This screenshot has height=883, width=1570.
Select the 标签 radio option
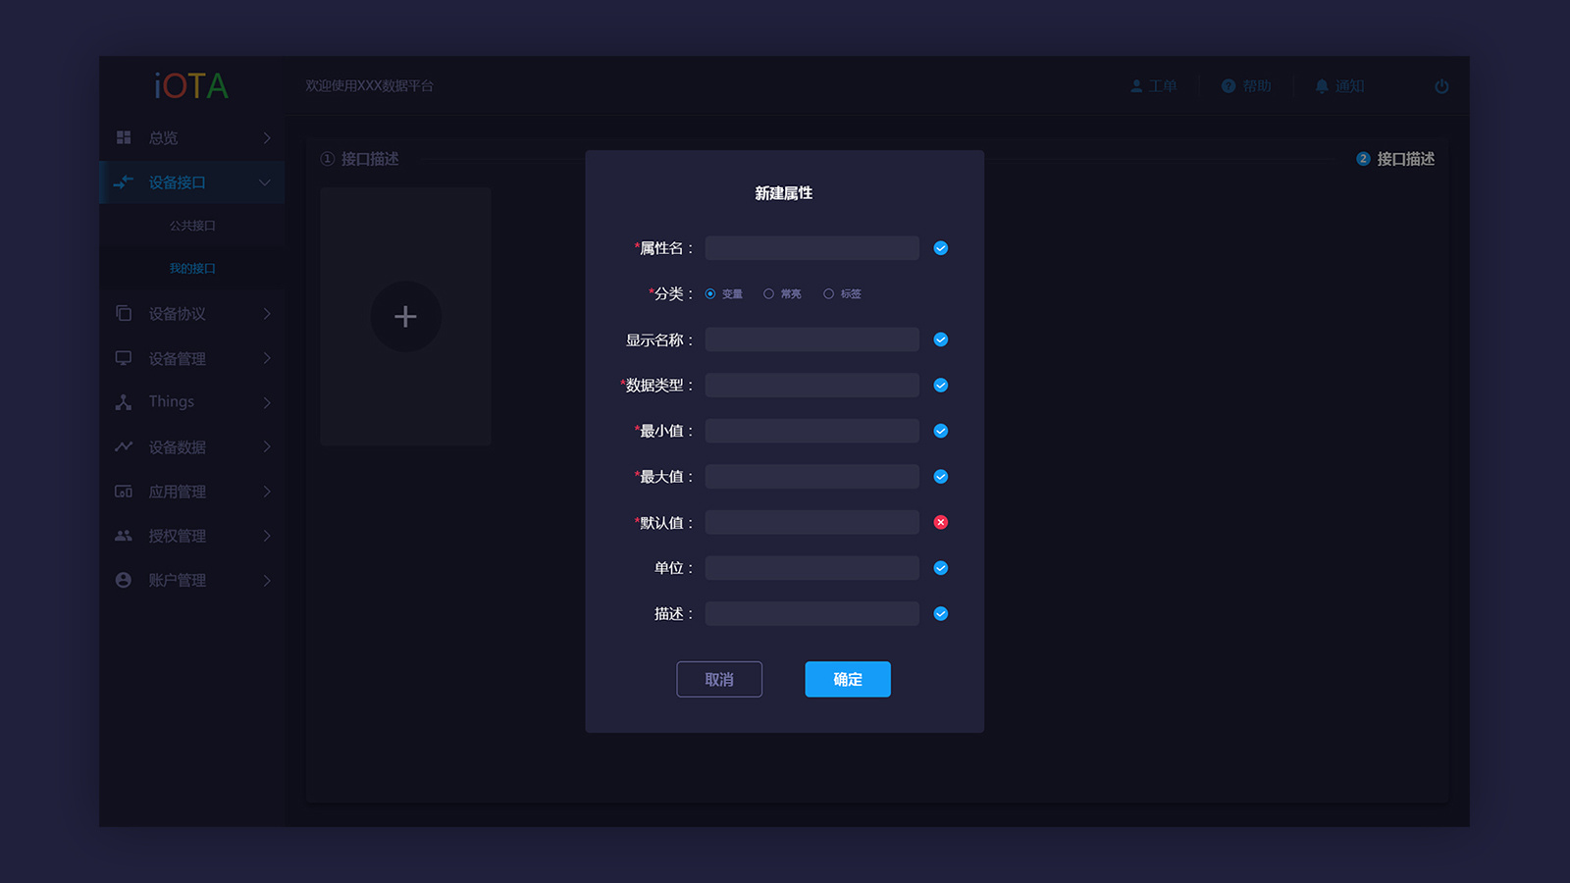click(x=829, y=292)
